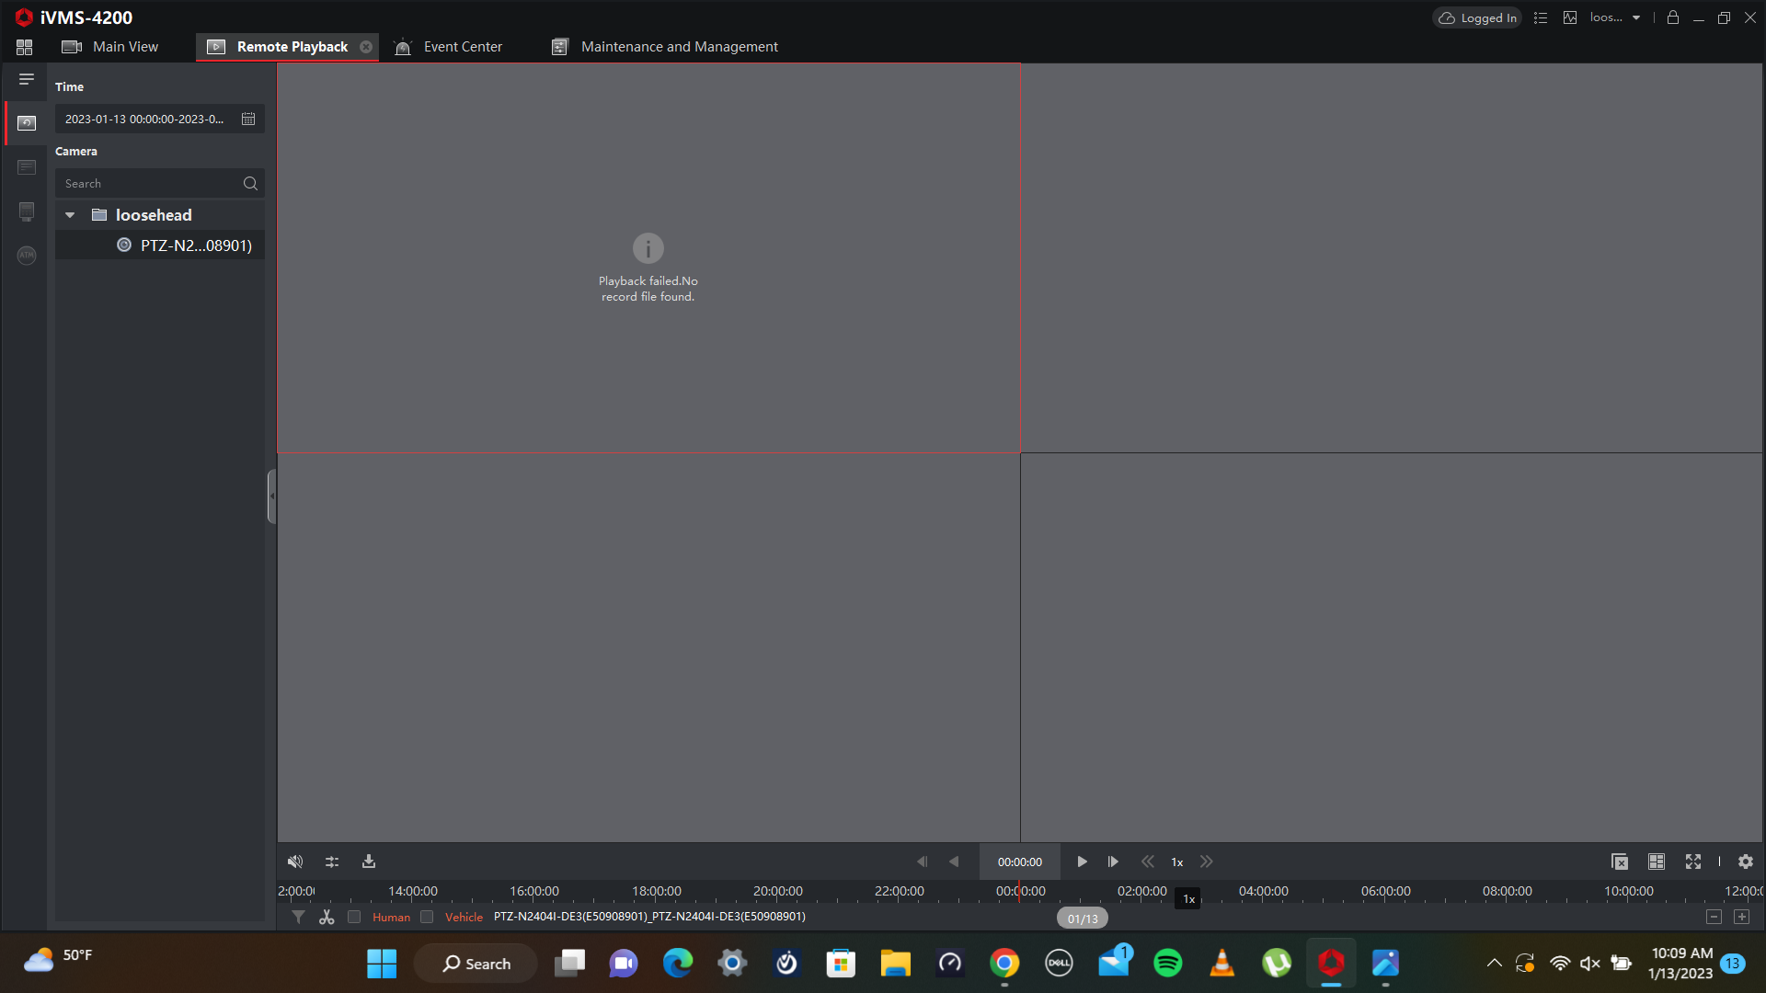Image resolution: width=1766 pixels, height=993 pixels.
Task: Enable the Vehicle filter checkbox
Action: pos(427,917)
